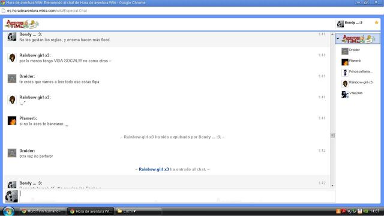Viewport: 384px width, 216px height.
Task: Click the 1:42 timestamp on Droider's message
Action: (x=322, y=151)
